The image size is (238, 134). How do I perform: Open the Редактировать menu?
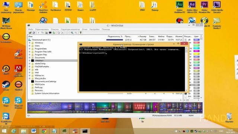(42, 29)
